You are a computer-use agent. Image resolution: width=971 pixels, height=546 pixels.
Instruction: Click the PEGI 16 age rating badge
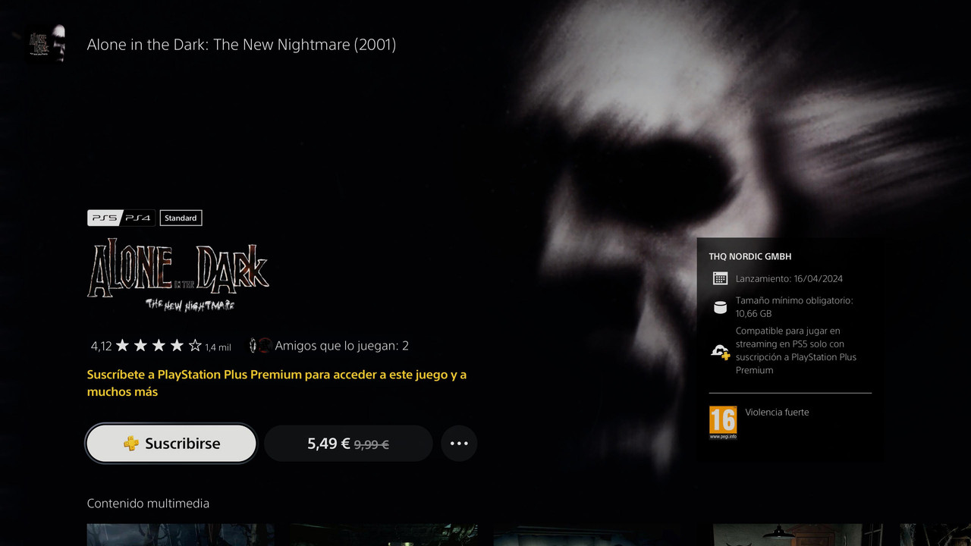tap(723, 422)
